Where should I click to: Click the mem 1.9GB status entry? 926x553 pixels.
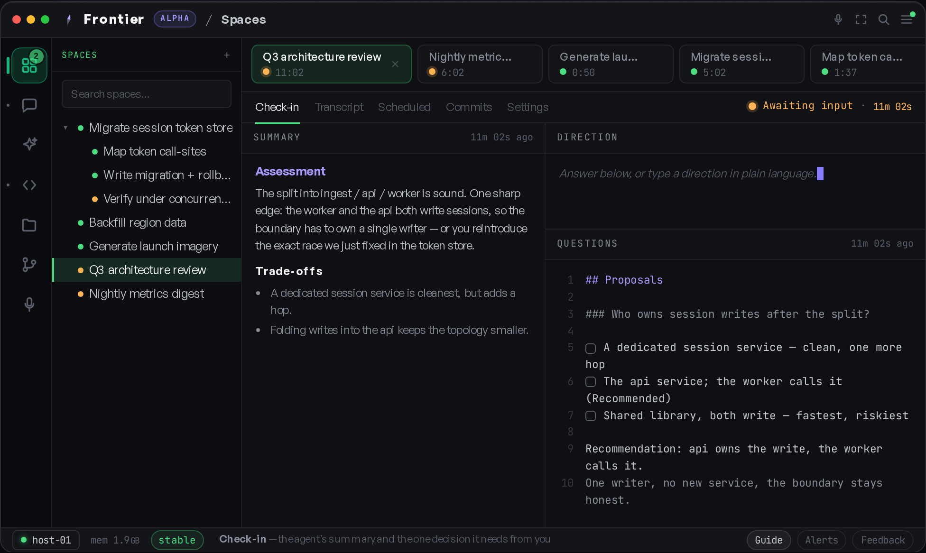pos(115,540)
